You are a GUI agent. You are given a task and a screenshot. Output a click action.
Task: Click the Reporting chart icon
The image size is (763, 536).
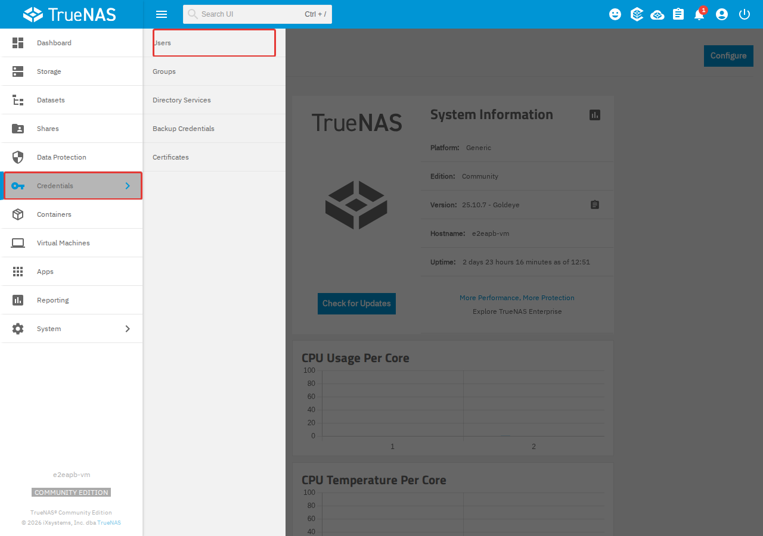18,300
